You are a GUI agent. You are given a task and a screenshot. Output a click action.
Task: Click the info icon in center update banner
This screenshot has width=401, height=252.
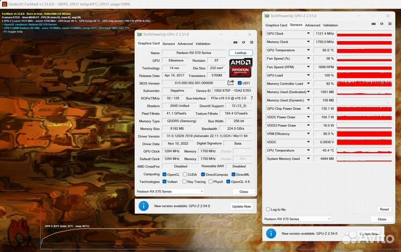pyautogui.click(x=144, y=206)
